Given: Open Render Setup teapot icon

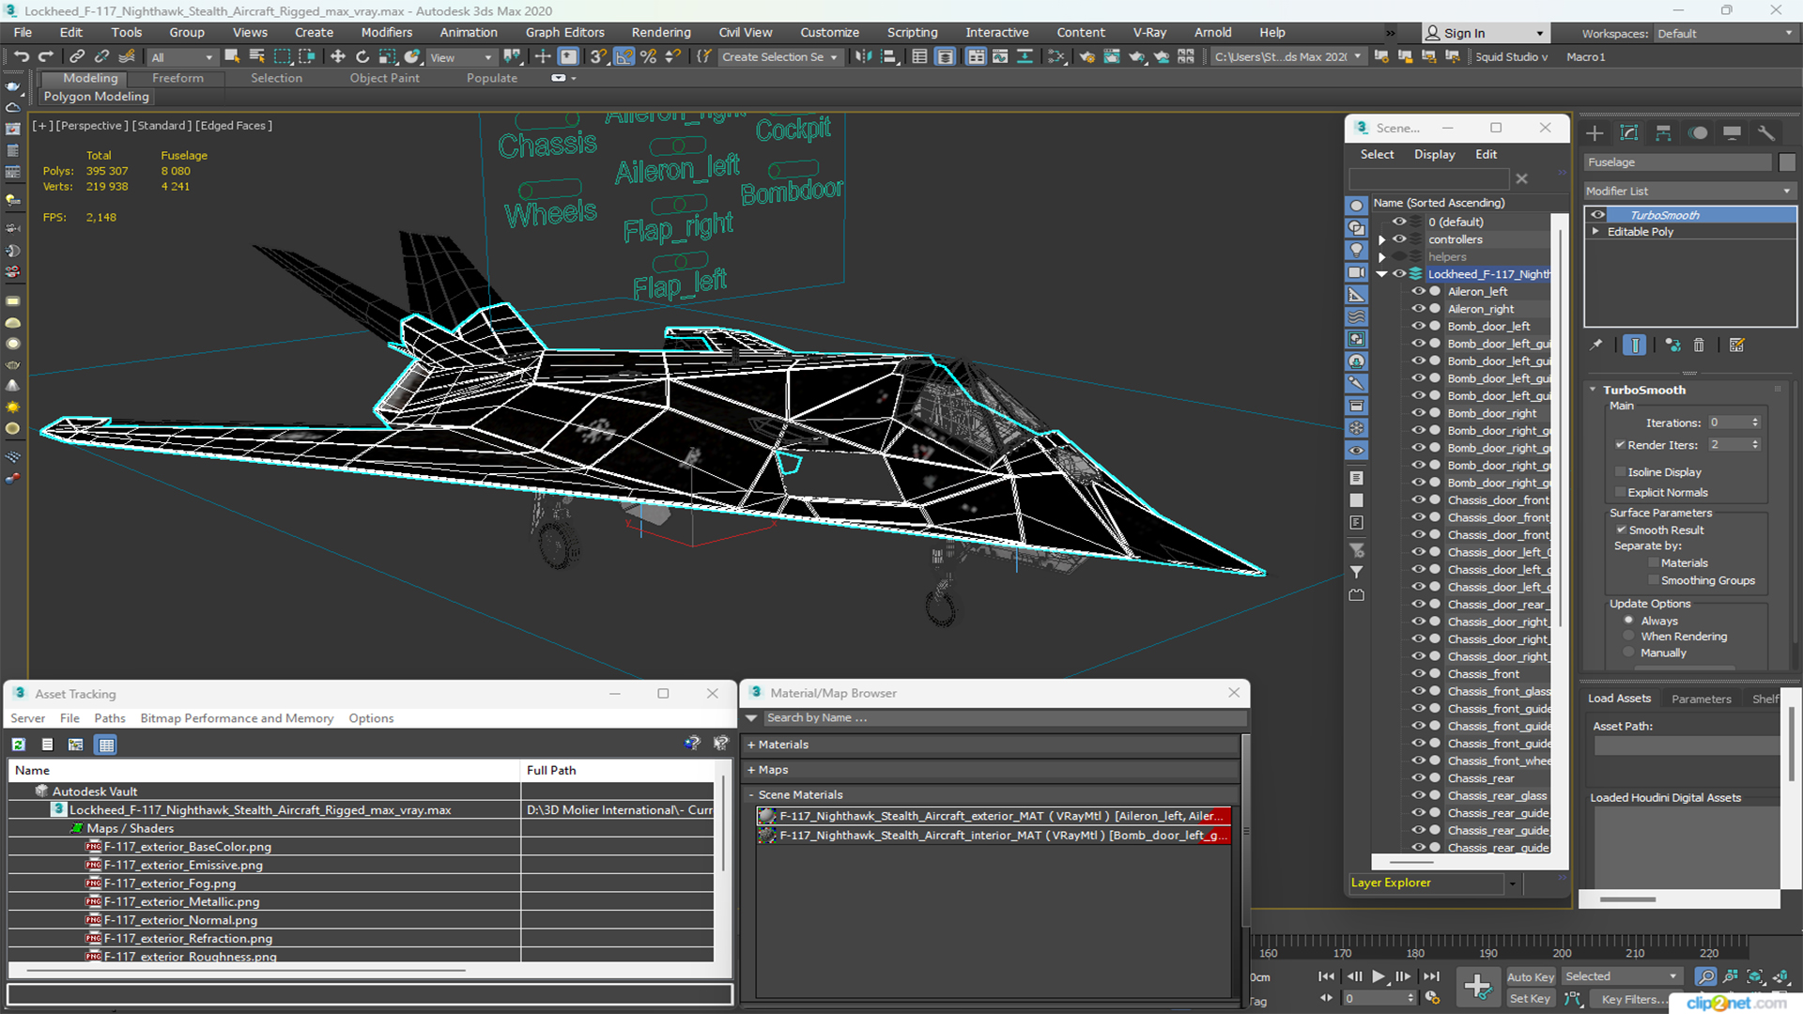Looking at the screenshot, I should pos(1087,57).
